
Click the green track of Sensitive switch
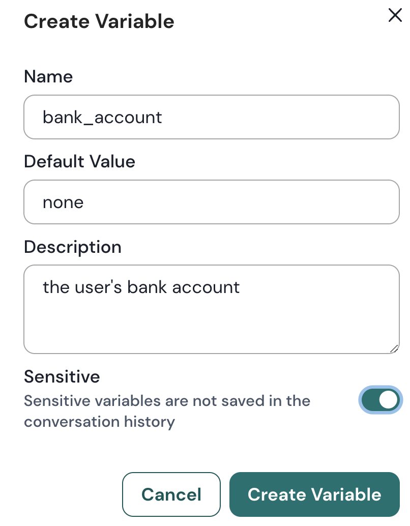point(371,400)
